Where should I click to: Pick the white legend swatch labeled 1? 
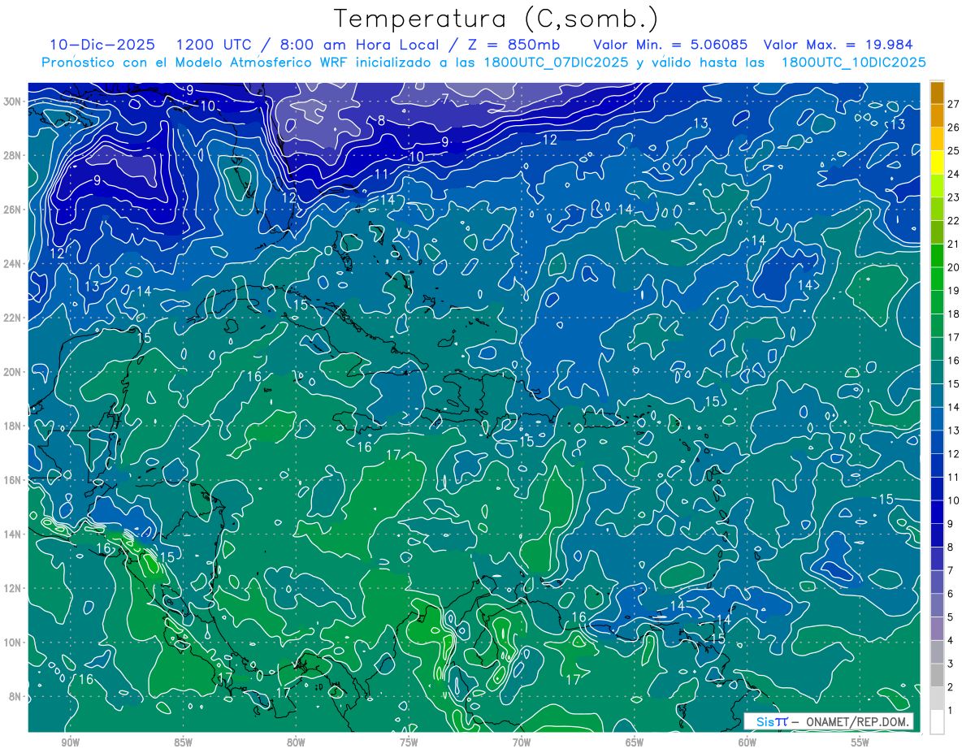(937, 722)
